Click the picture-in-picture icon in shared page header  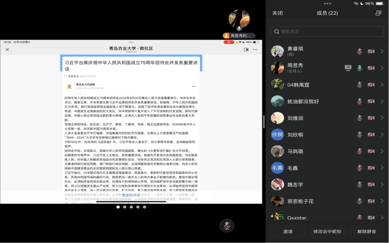(x=246, y=49)
